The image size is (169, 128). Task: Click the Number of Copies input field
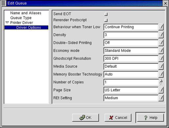[x=131, y=82]
